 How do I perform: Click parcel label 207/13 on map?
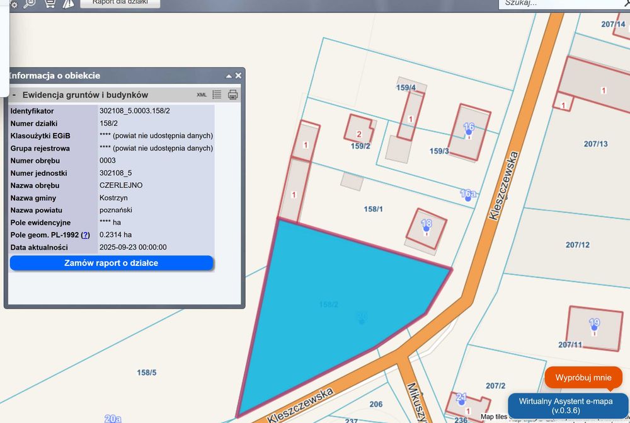point(596,144)
